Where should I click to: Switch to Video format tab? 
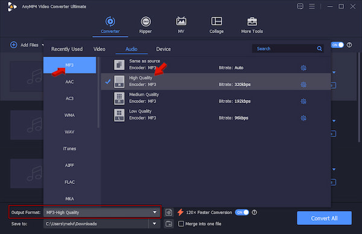(x=100, y=49)
